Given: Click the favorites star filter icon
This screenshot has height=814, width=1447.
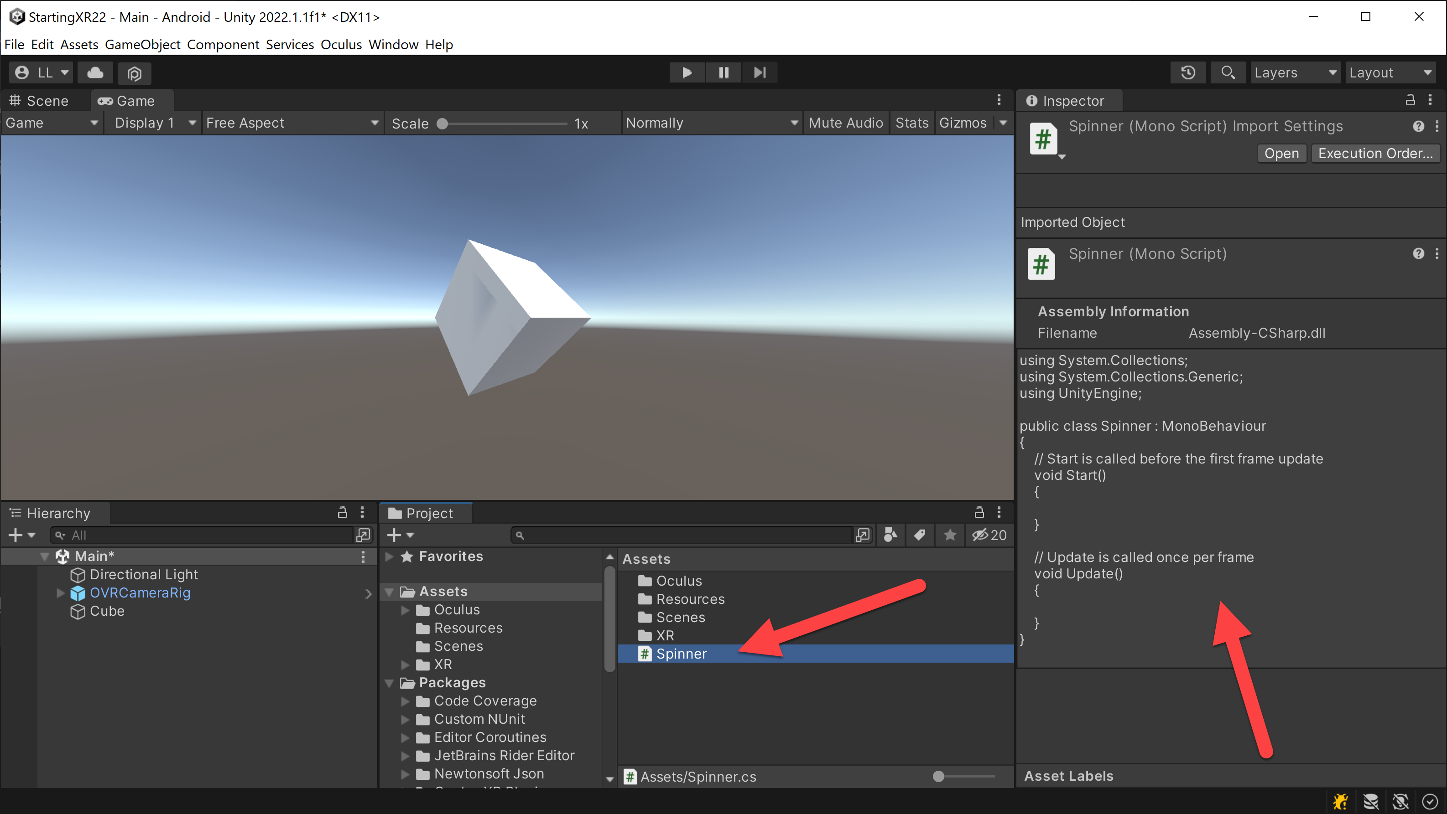Looking at the screenshot, I should pyautogui.click(x=950, y=535).
